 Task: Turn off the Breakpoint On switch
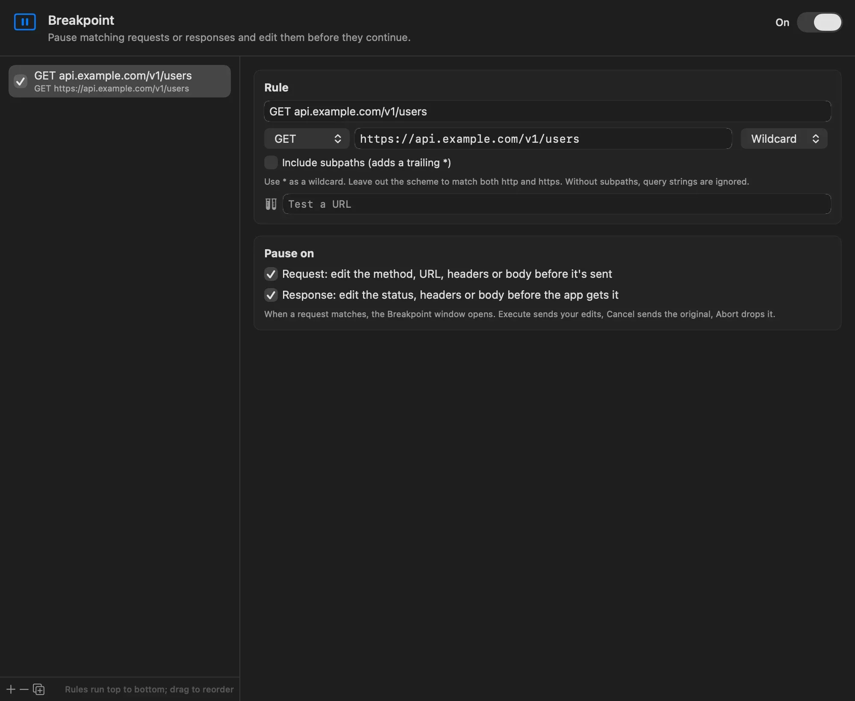click(x=819, y=22)
